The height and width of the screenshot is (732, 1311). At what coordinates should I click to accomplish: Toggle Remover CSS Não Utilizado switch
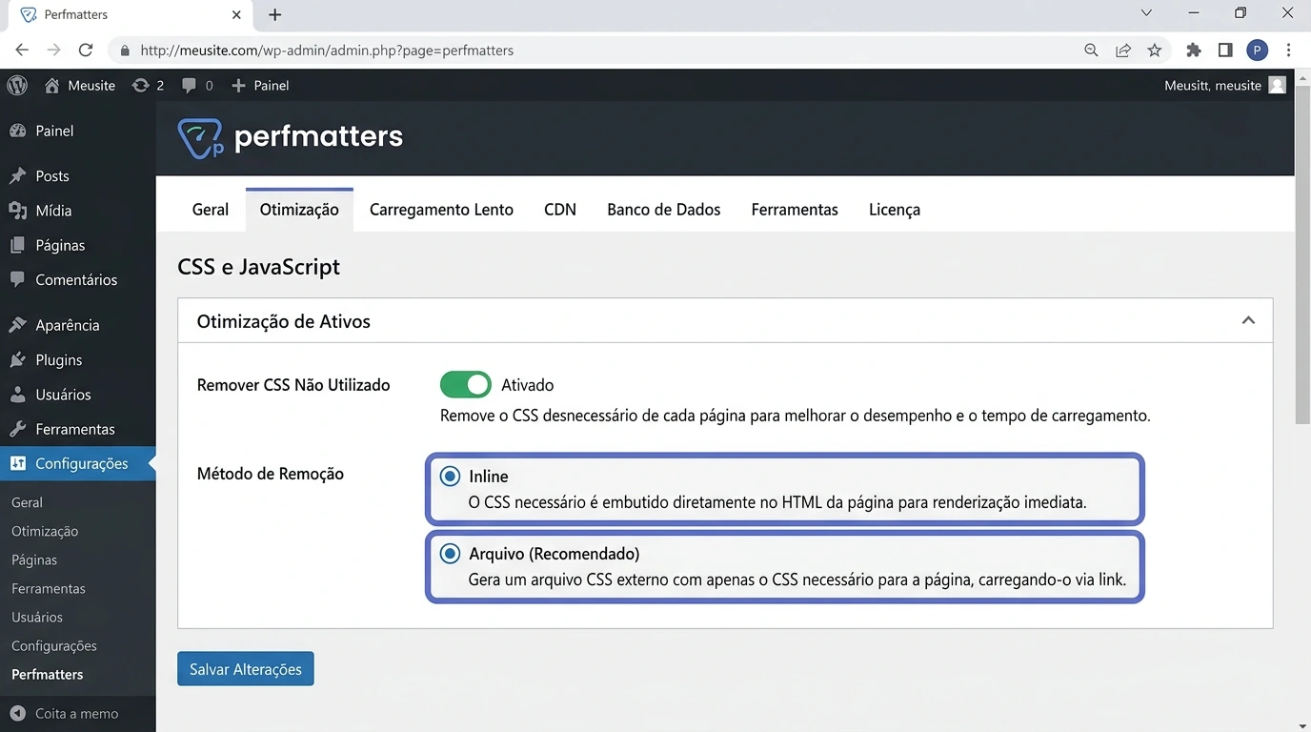pos(465,385)
